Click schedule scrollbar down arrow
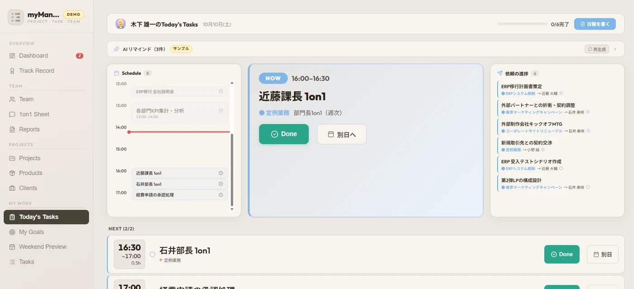The image size is (634, 289). pyautogui.click(x=232, y=209)
